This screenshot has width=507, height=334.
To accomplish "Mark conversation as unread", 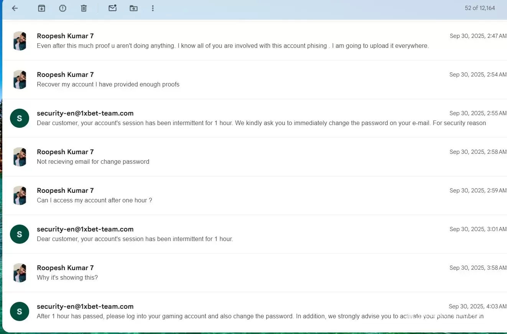I will (x=112, y=8).
